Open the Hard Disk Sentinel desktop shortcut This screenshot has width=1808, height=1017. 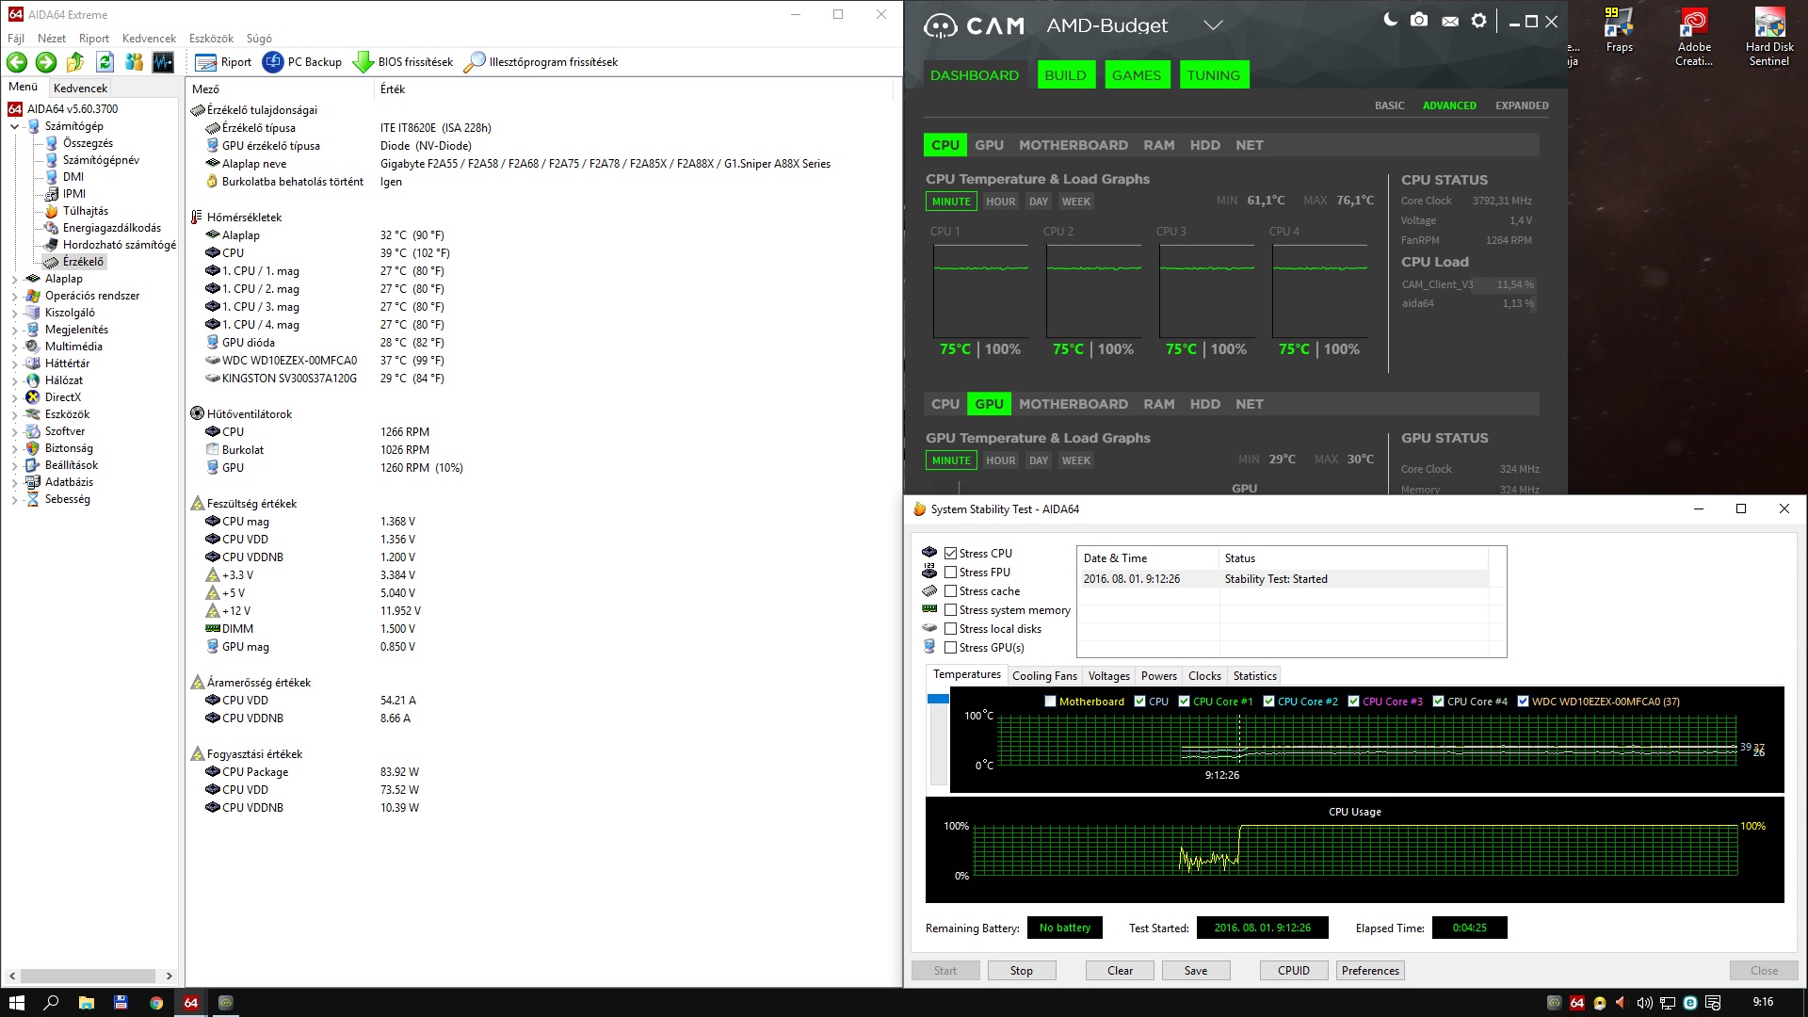coord(1769,38)
